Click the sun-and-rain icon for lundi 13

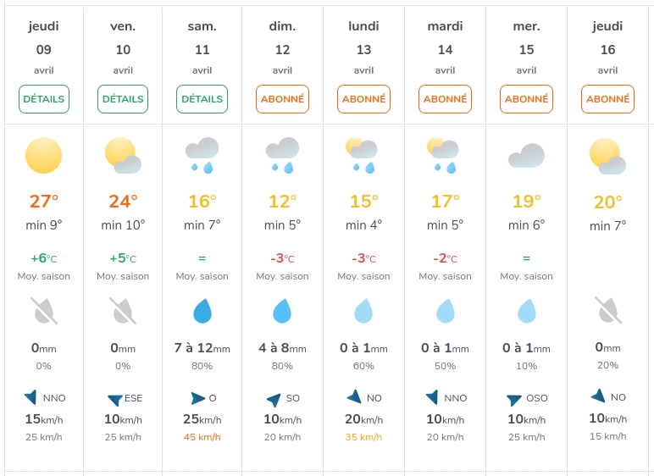tap(363, 155)
